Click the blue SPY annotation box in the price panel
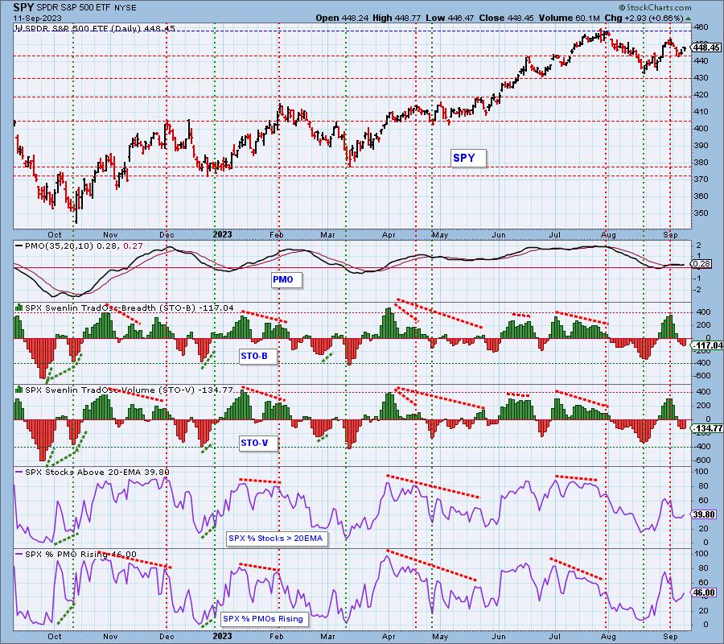This screenshot has height=644, width=724. pyautogui.click(x=468, y=158)
